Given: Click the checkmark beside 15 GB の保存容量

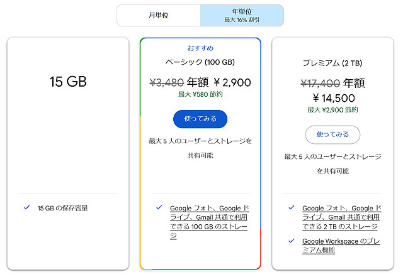Looking at the screenshot, I should coord(26,207).
